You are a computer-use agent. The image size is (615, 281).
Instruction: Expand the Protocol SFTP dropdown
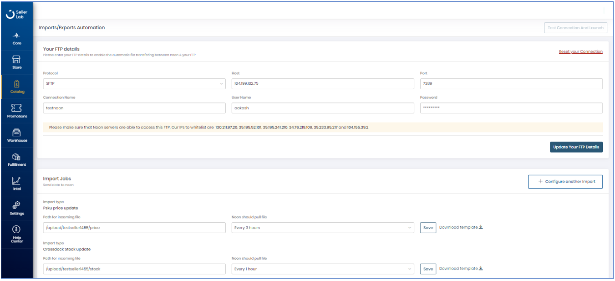[x=134, y=84]
